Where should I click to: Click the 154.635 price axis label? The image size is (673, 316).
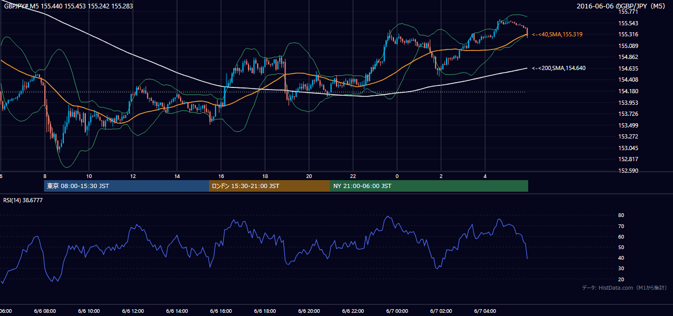[x=628, y=68]
